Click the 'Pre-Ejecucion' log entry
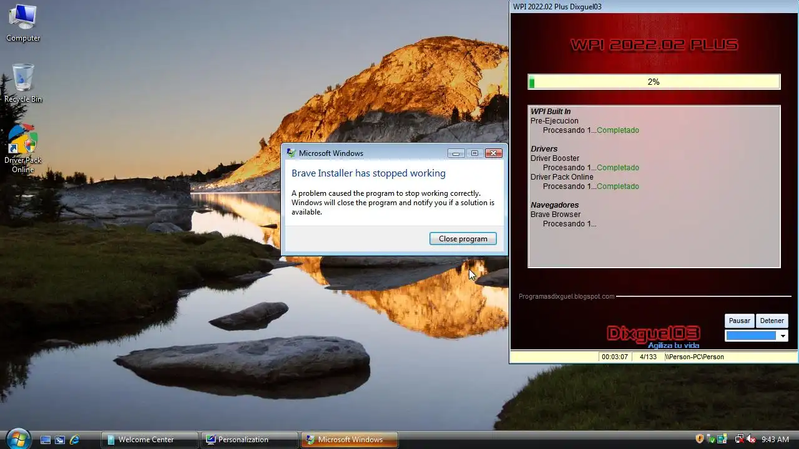 (554, 121)
